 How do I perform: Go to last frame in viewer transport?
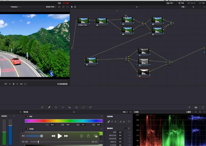pyautogui.click(x=21, y=84)
